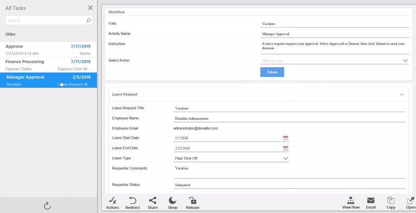Select the Approve task item
416x213 pixels.
coord(48,49)
